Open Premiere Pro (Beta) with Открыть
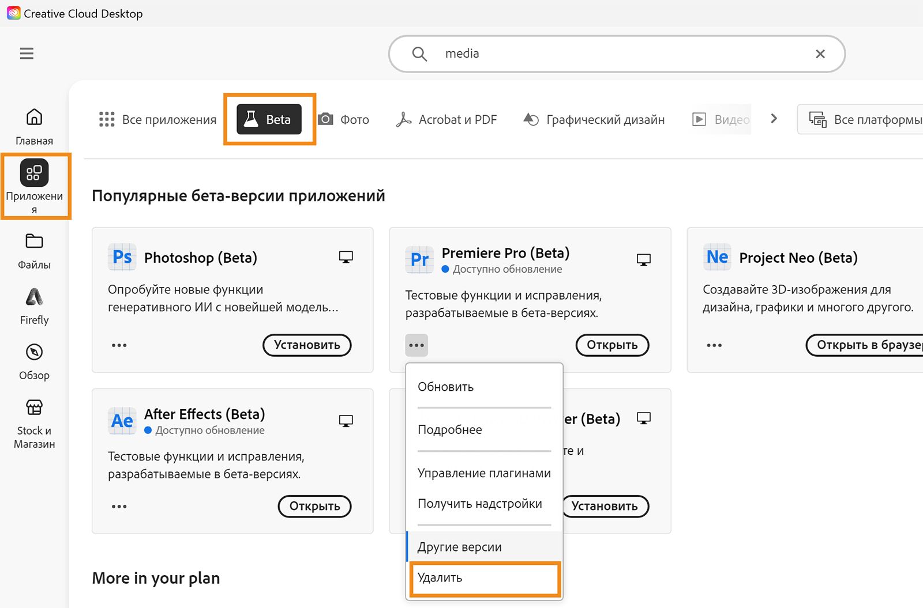This screenshot has width=923, height=608. coord(612,345)
